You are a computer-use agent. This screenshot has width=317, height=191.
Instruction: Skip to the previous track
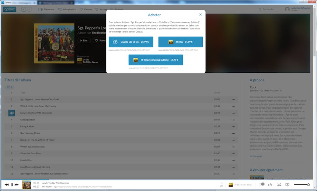7,184
